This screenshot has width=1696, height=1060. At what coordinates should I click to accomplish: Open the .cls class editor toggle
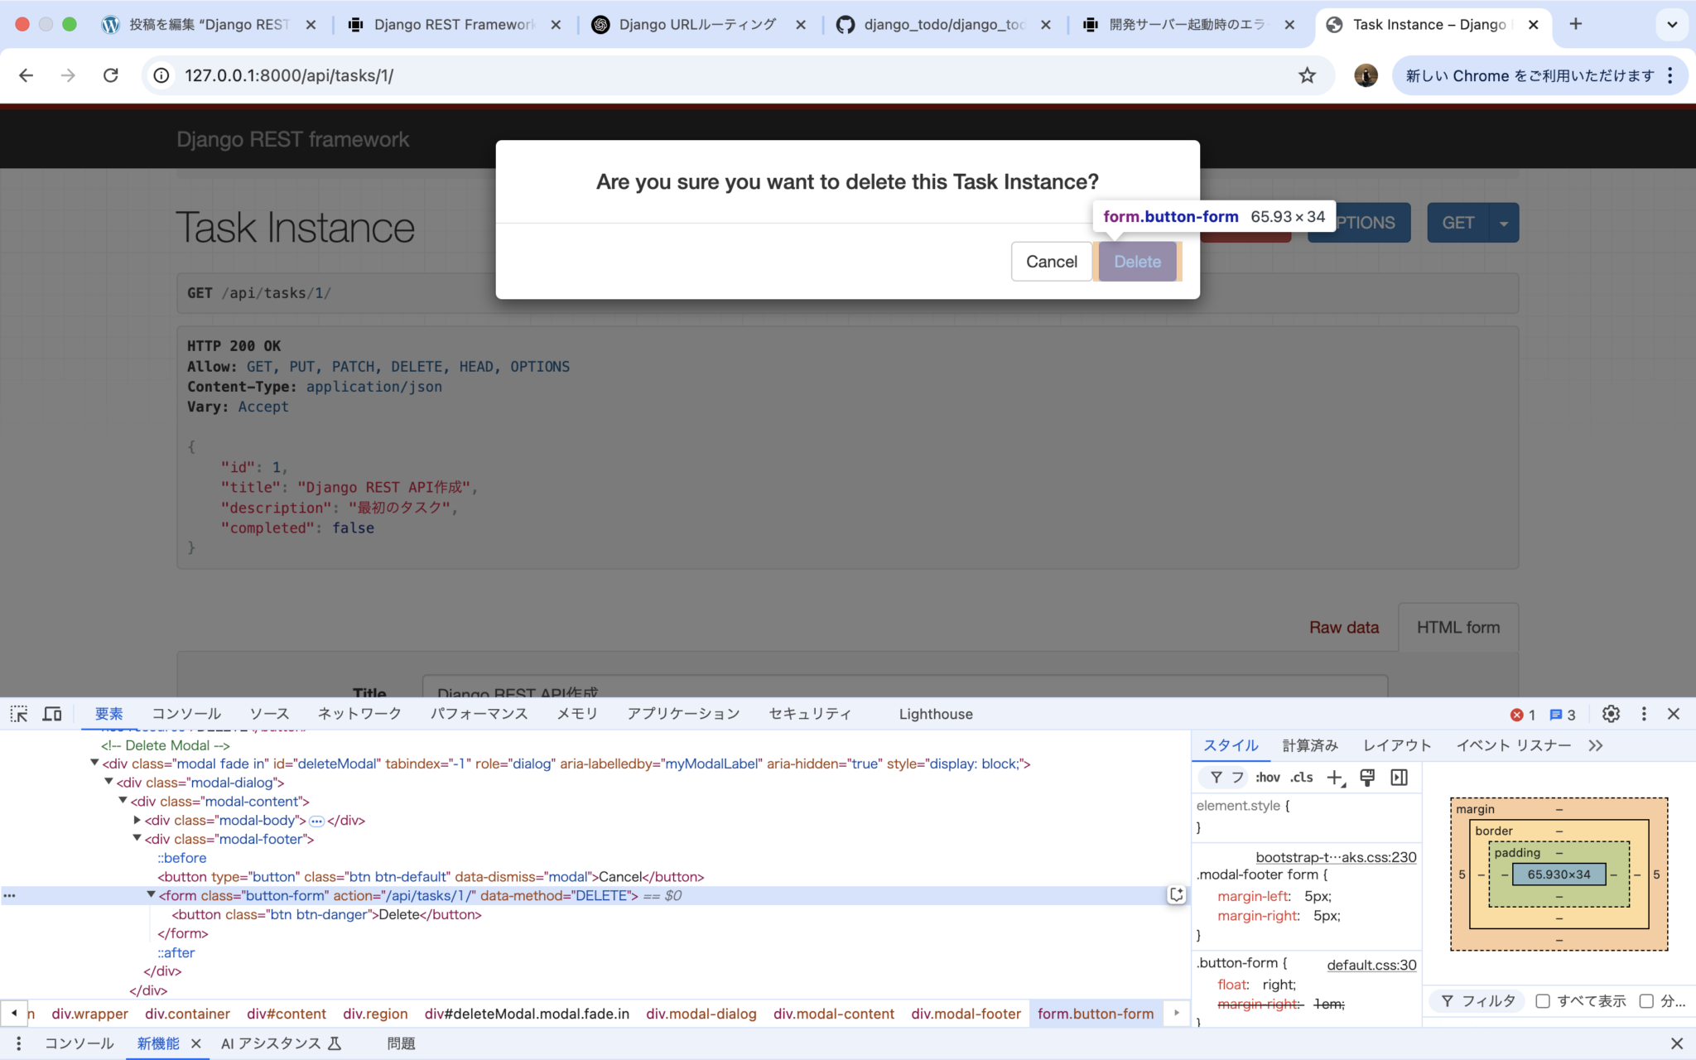pos(1301,777)
